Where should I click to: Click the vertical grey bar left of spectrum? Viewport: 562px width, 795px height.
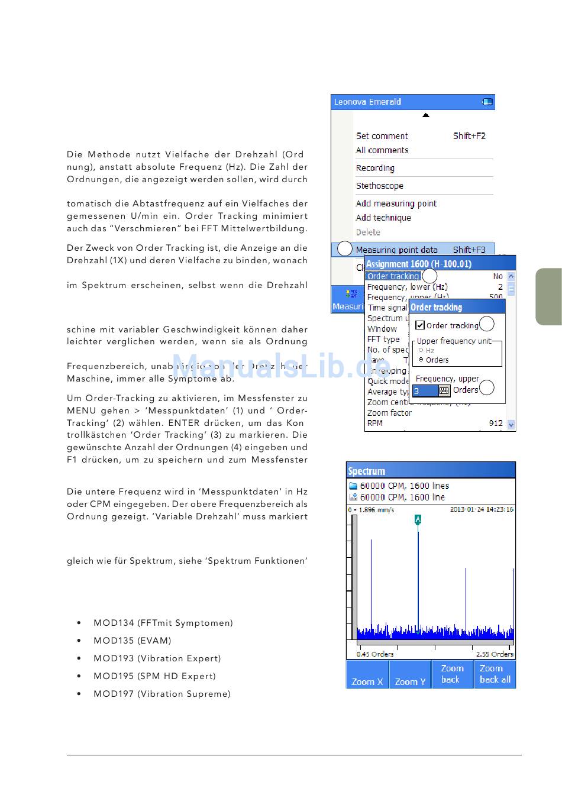354,577
